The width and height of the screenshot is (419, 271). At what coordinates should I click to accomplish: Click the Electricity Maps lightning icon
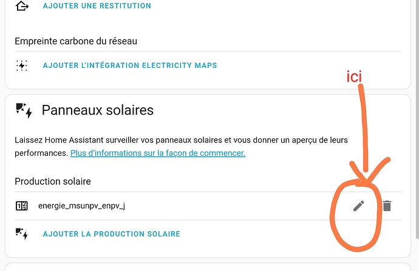tap(22, 65)
